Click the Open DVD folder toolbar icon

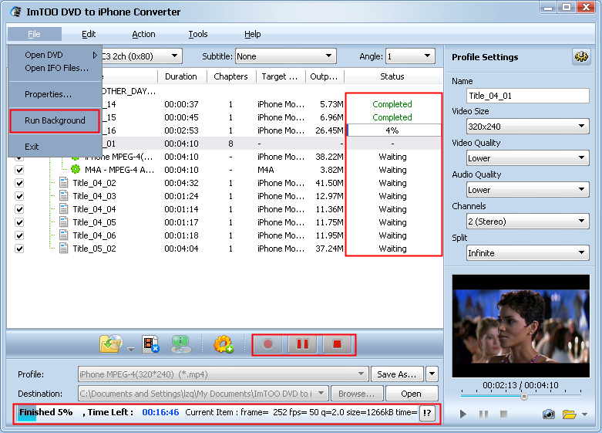click(111, 343)
